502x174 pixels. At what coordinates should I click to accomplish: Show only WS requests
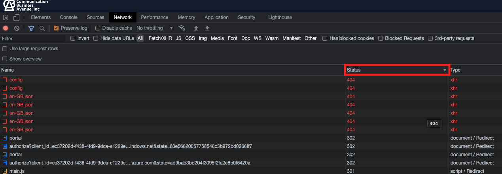(x=258, y=38)
